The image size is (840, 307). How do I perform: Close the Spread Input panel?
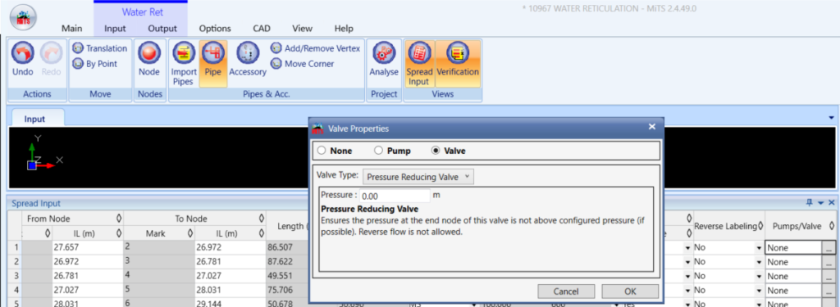tap(832, 203)
